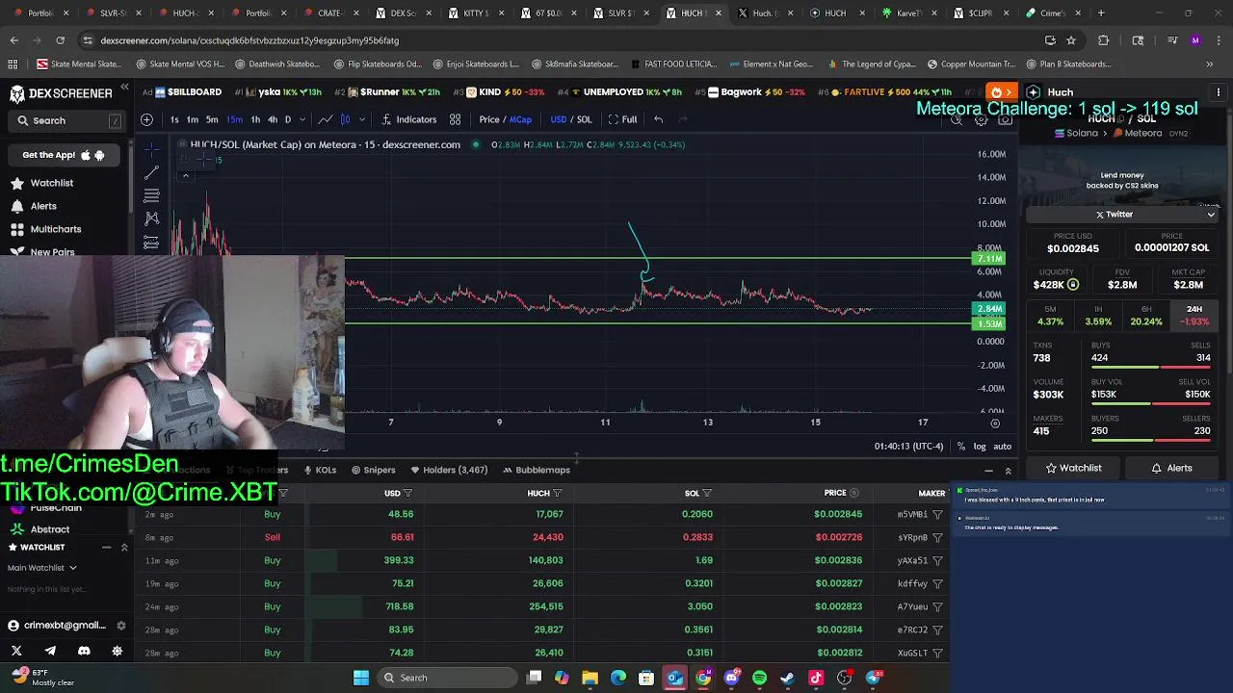1233x693 pixels.
Task: Select the trend line drawing tool
Action: pyautogui.click(x=151, y=173)
